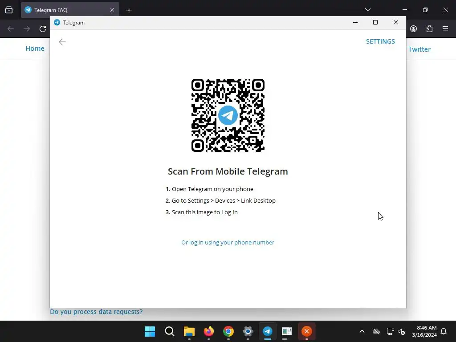
Task: Open File Explorer from the taskbar
Action: pos(189,331)
